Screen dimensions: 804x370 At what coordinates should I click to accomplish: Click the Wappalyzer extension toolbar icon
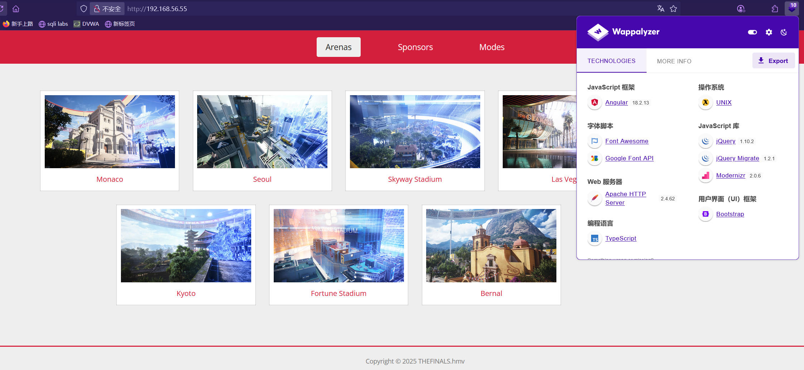click(791, 9)
